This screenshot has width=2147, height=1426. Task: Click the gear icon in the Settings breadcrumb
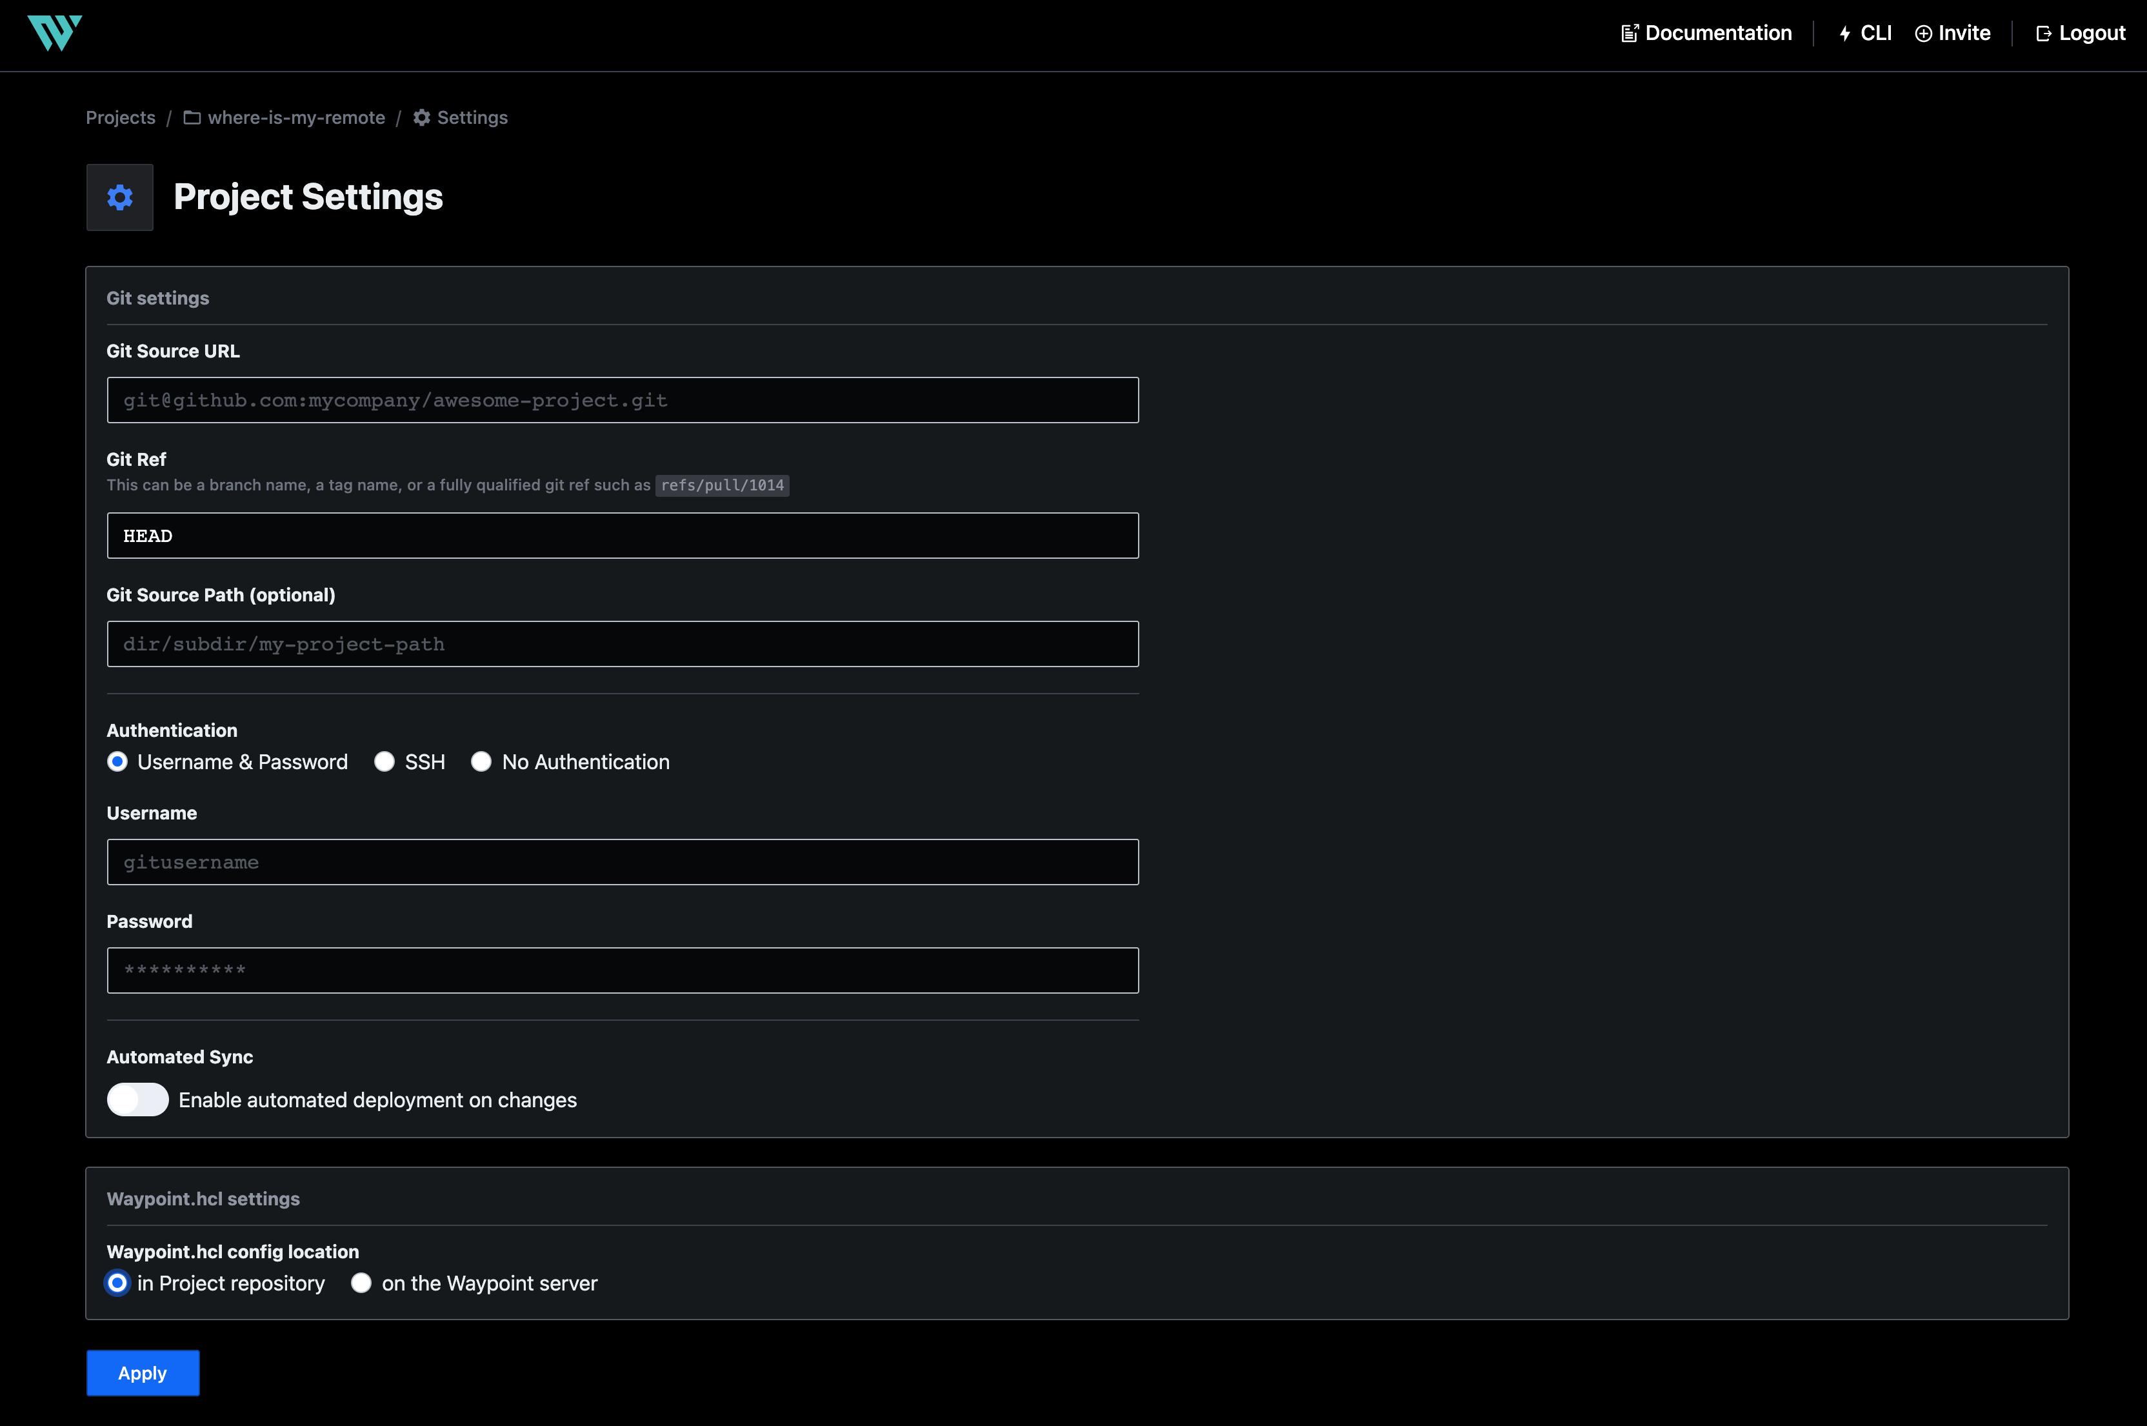[421, 117]
